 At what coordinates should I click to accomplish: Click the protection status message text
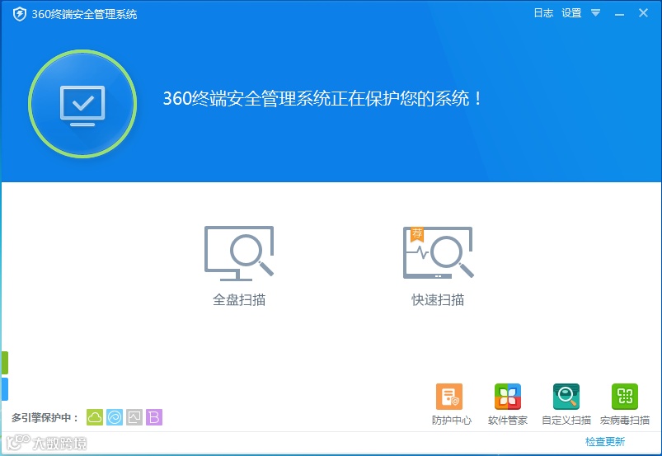tap(322, 98)
